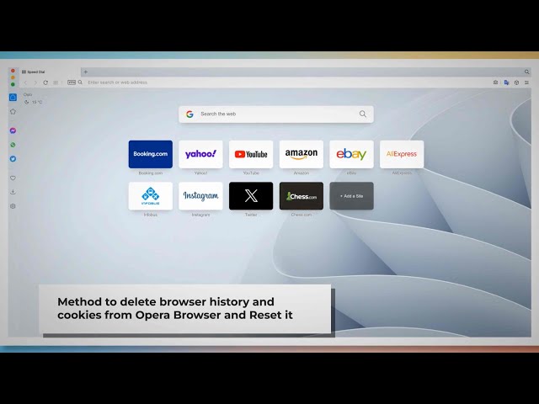
Task: Open the Amazon speed dial tile
Action: coord(302,154)
